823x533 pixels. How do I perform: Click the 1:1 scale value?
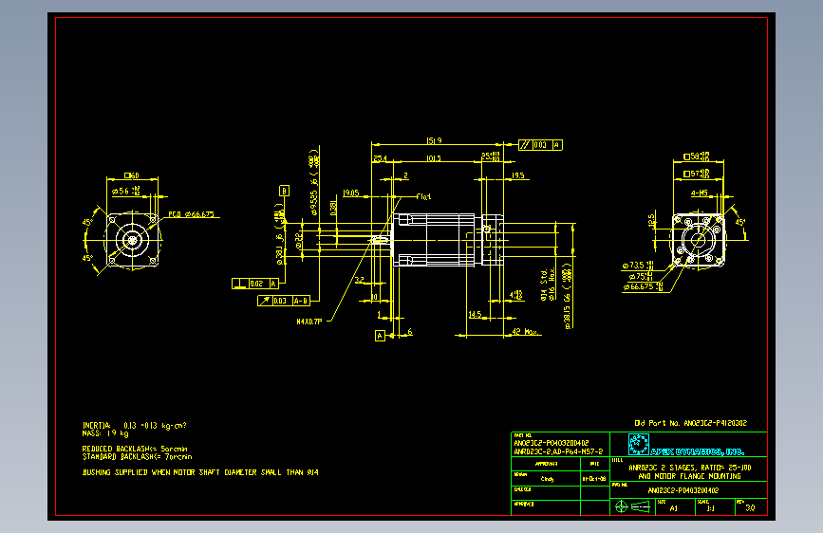point(711,508)
